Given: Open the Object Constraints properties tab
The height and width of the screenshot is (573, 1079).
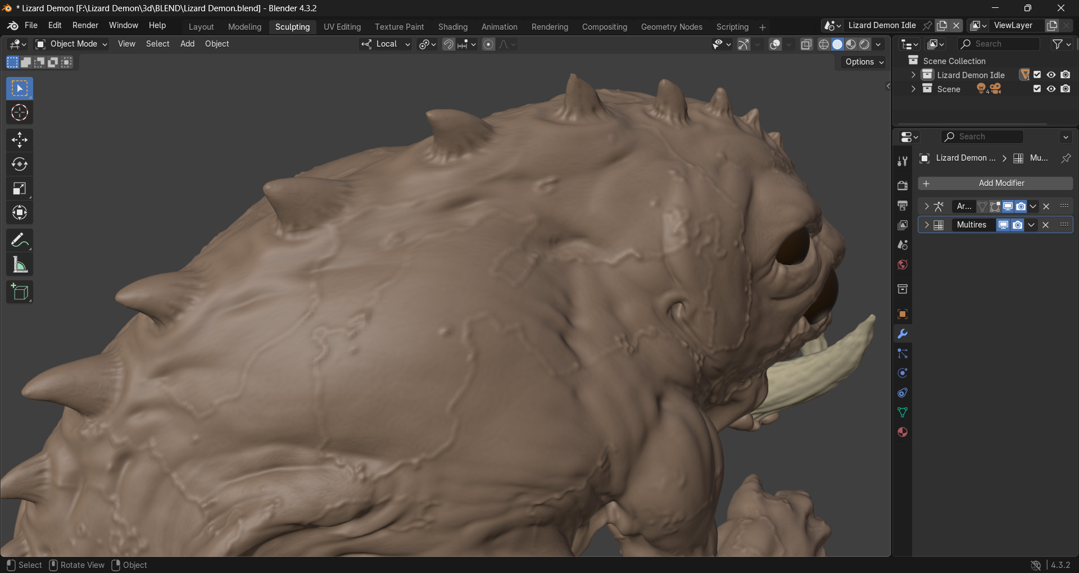Looking at the screenshot, I should point(903,393).
